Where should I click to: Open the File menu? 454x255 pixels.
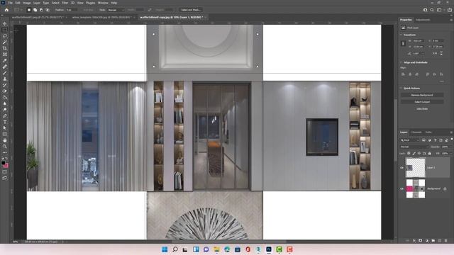(10, 3)
